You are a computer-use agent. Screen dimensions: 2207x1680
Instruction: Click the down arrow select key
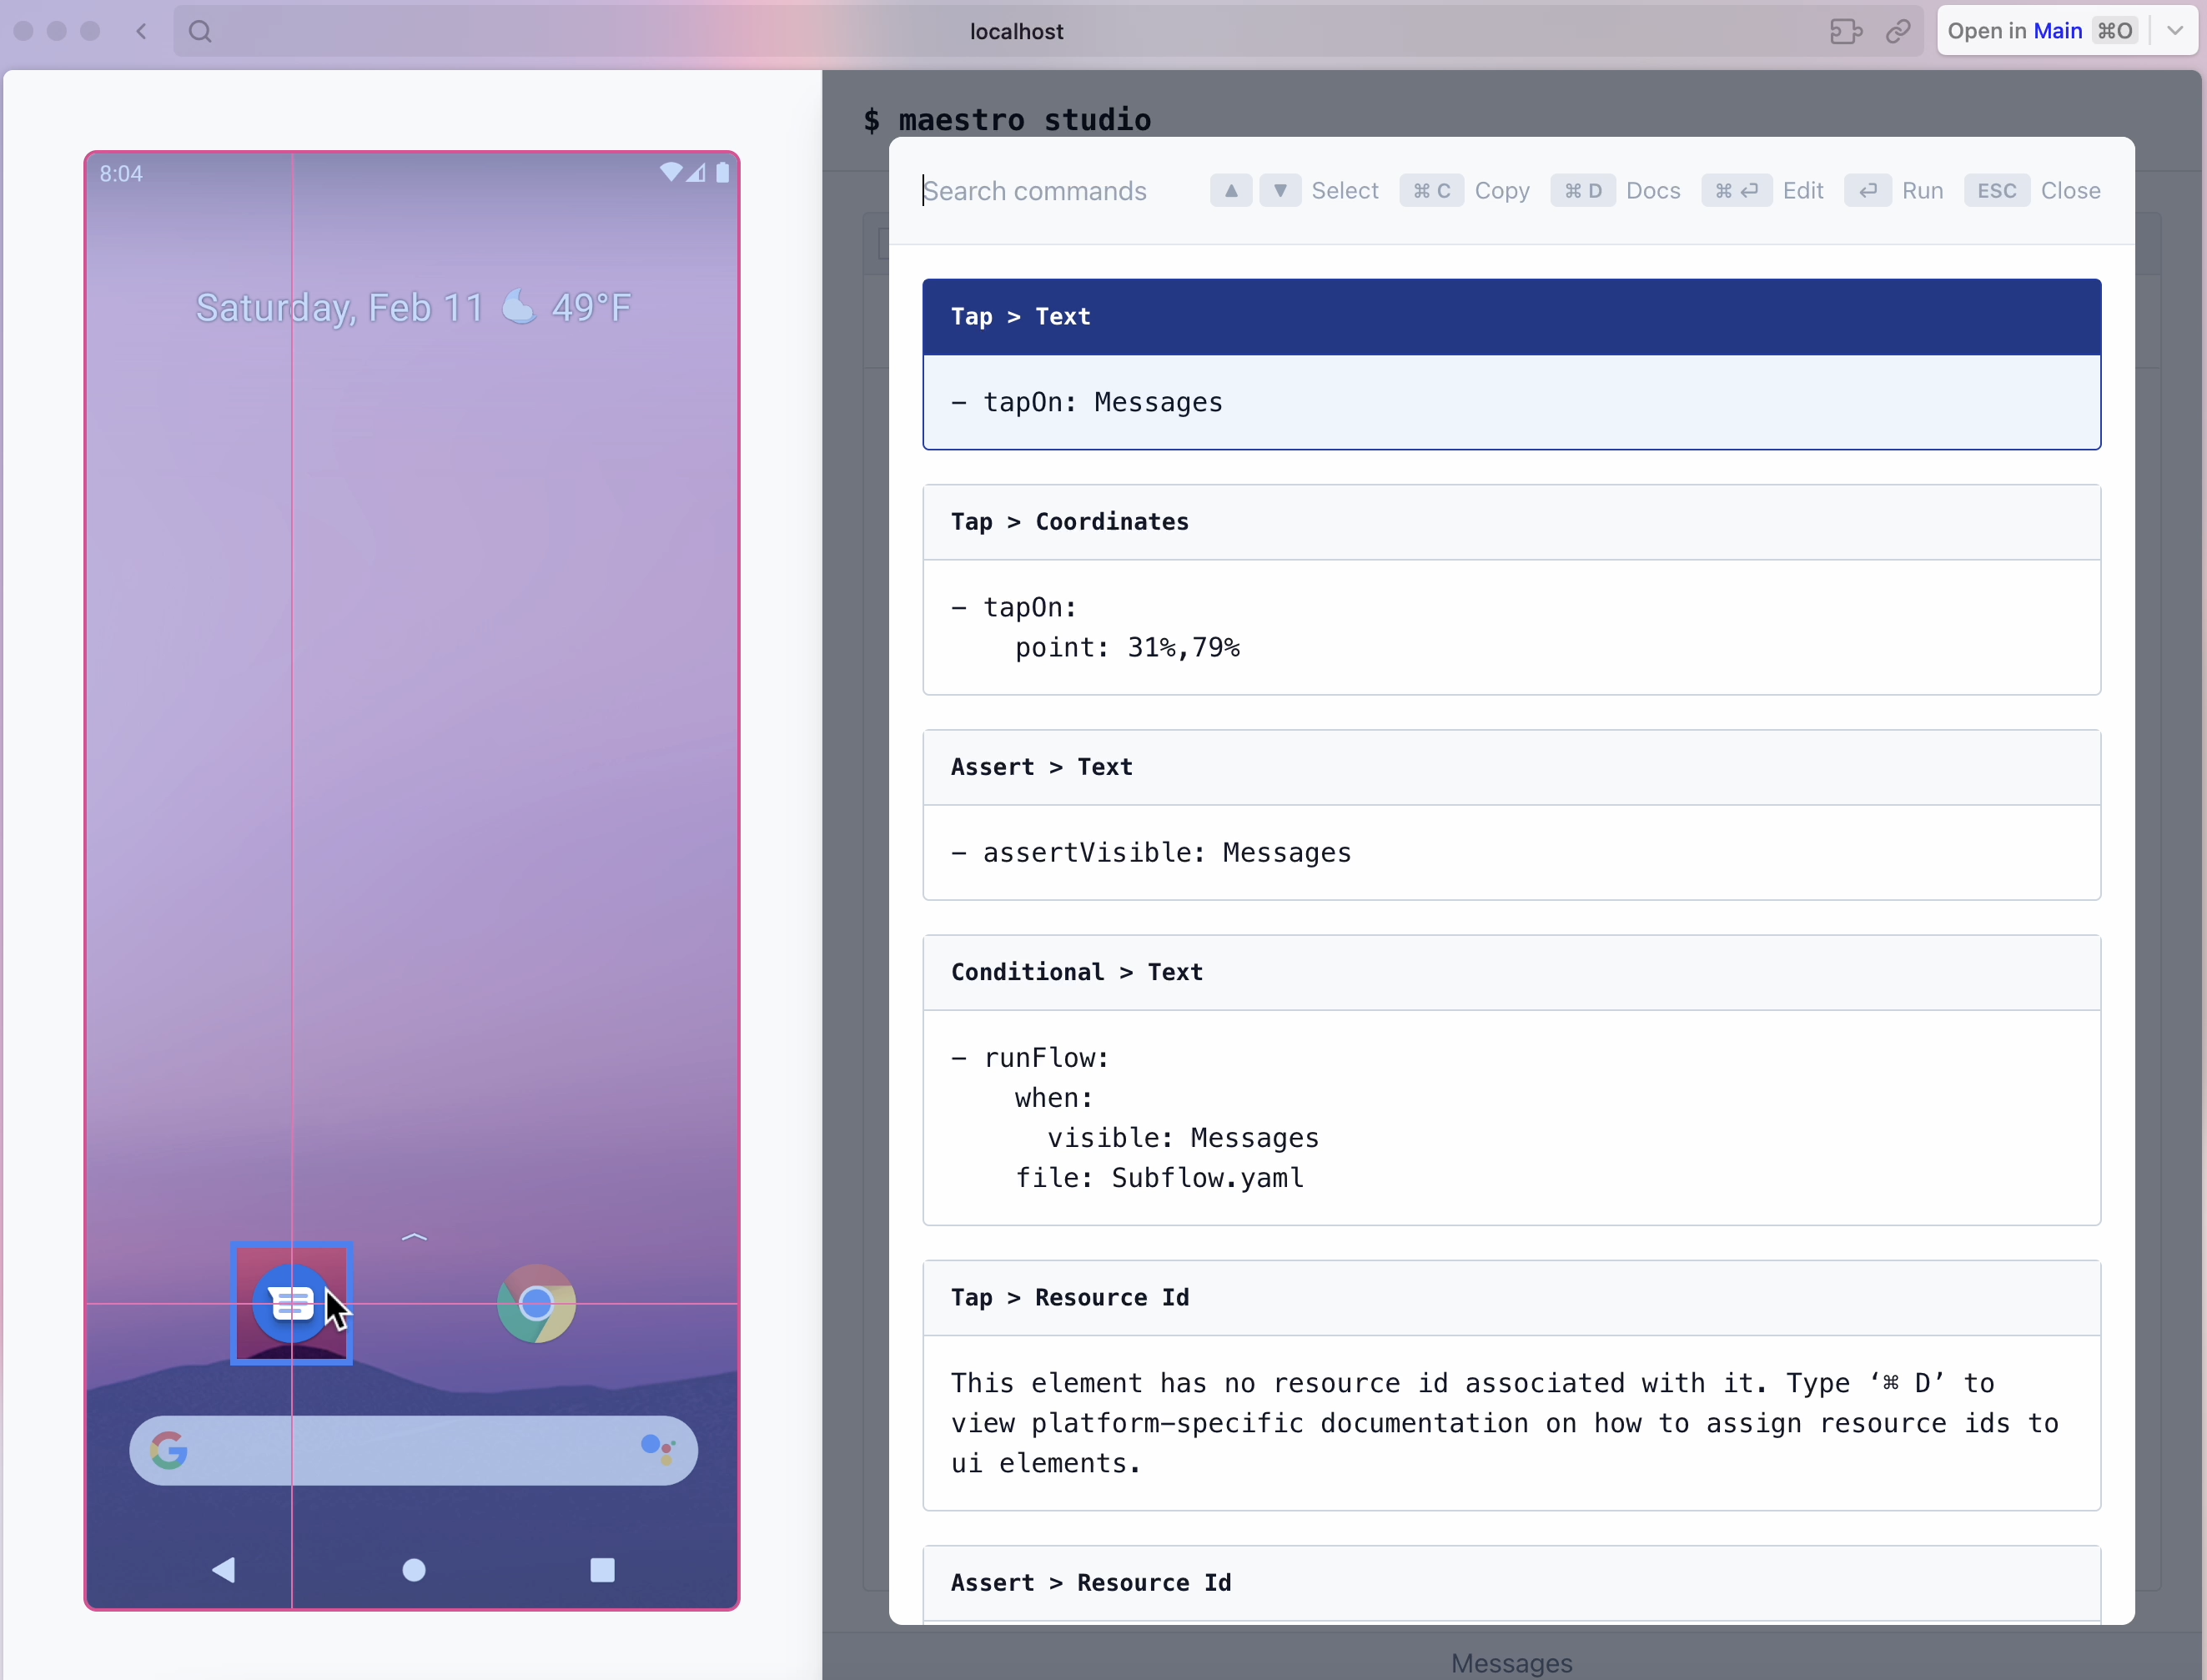[x=1279, y=190]
